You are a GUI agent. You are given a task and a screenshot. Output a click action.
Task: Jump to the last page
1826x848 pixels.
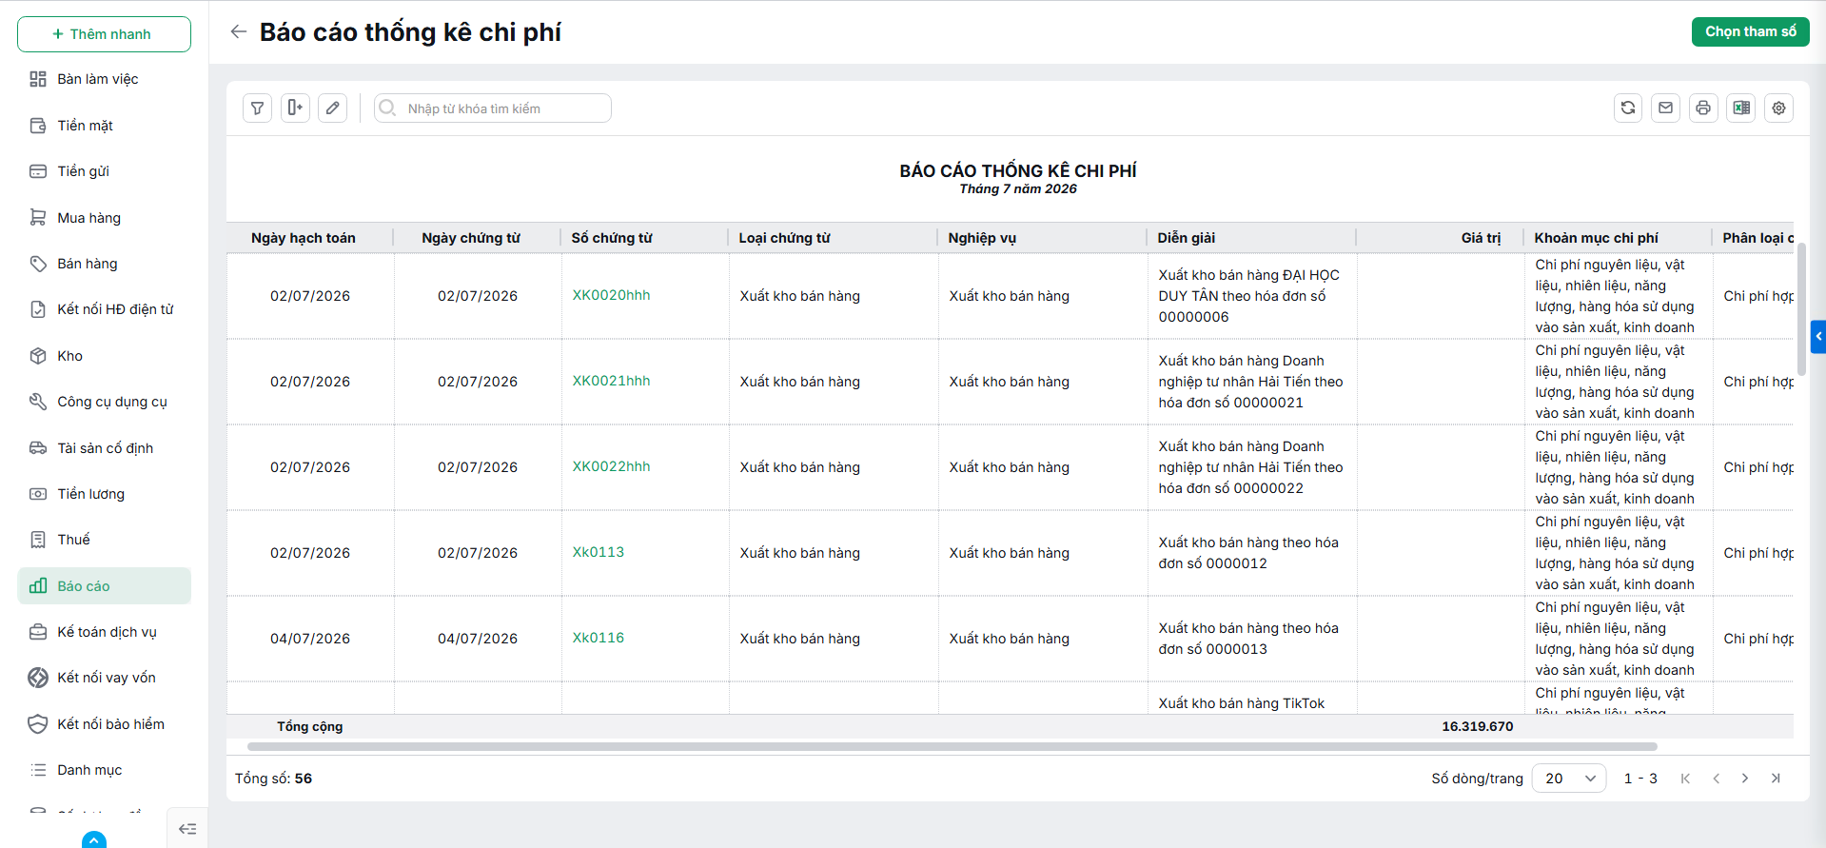[1776, 779]
